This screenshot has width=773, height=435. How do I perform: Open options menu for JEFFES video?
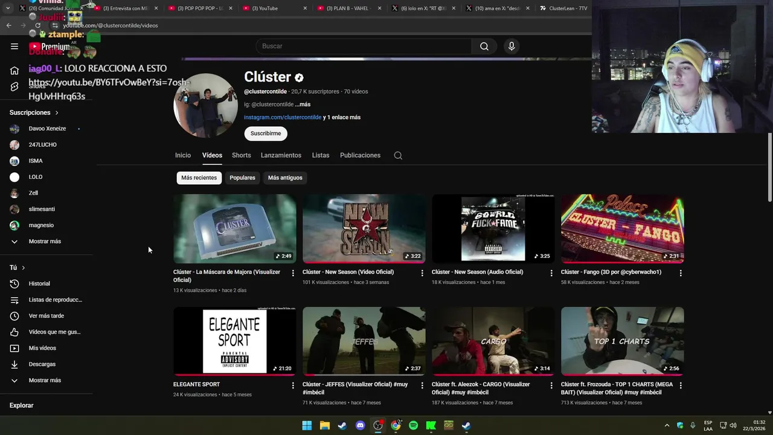tap(422, 385)
